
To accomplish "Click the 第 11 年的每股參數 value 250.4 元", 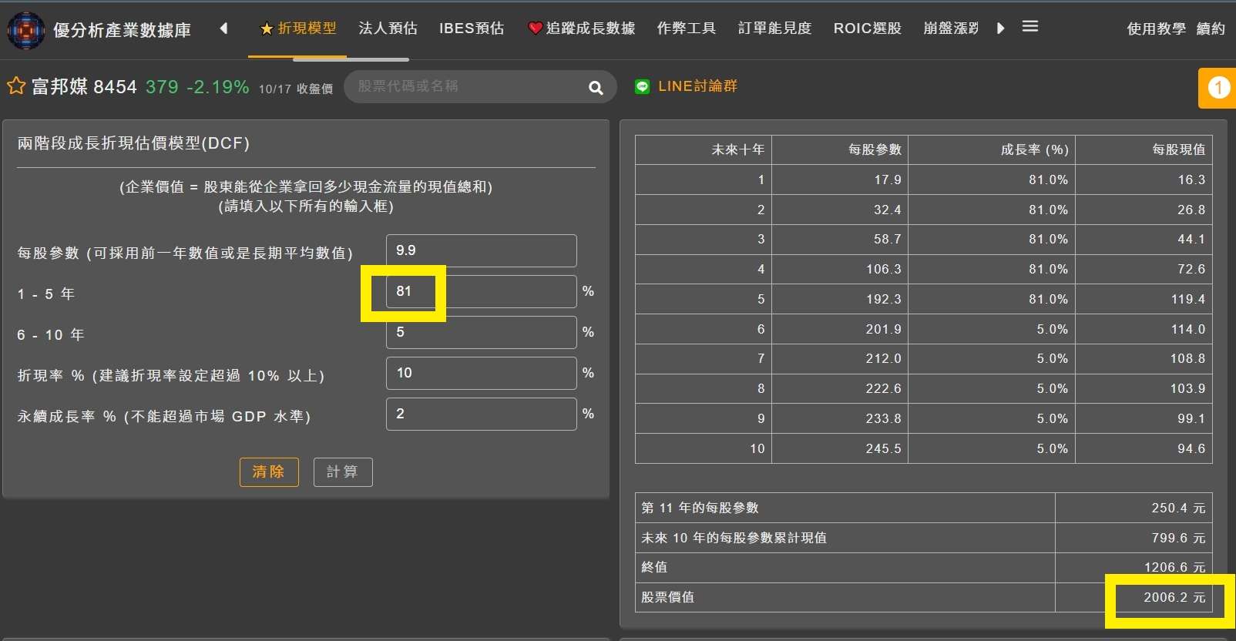I will click(1178, 508).
